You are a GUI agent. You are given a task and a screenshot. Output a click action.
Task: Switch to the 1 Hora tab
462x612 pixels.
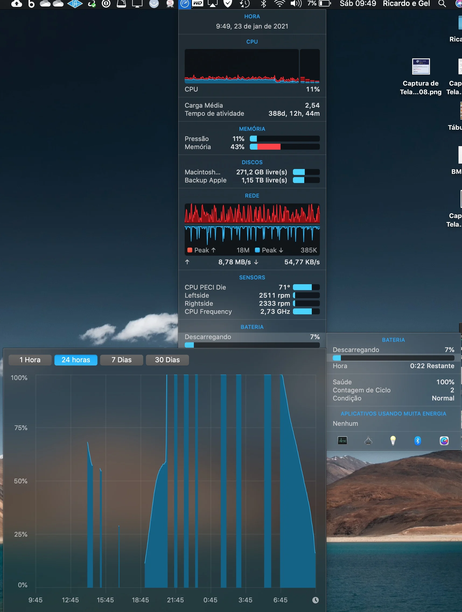(x=30, y=360)
